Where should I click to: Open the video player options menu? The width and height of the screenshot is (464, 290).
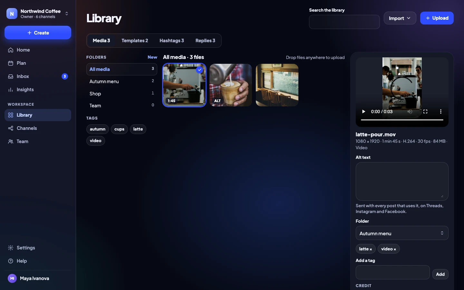441,111
